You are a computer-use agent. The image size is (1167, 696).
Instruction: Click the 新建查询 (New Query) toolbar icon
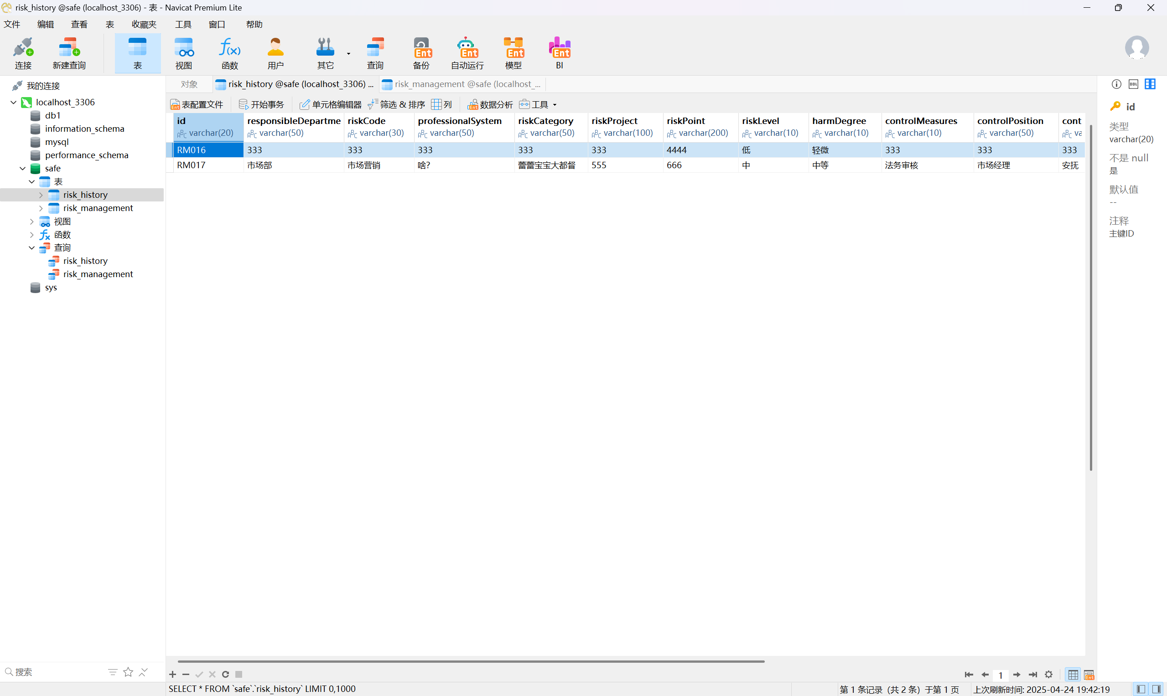point(69,53)
